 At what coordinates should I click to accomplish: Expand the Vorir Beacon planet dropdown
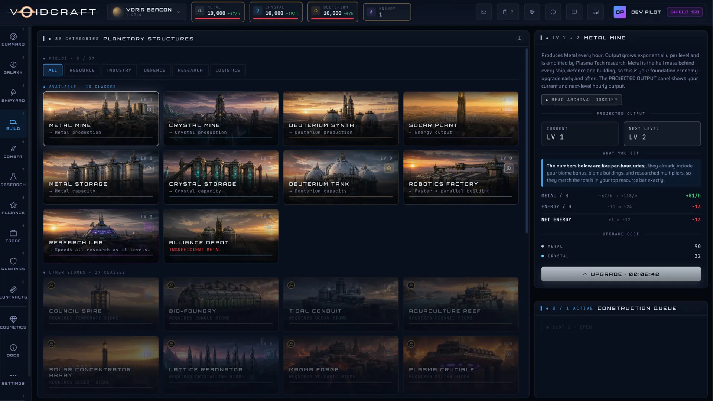pos(147,12)
